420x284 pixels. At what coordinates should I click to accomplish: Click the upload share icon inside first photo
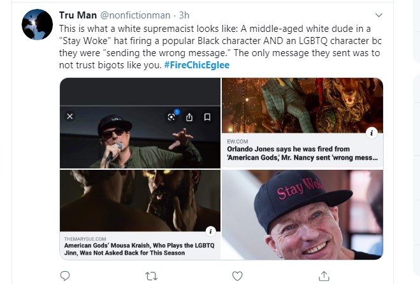[189, 117]
